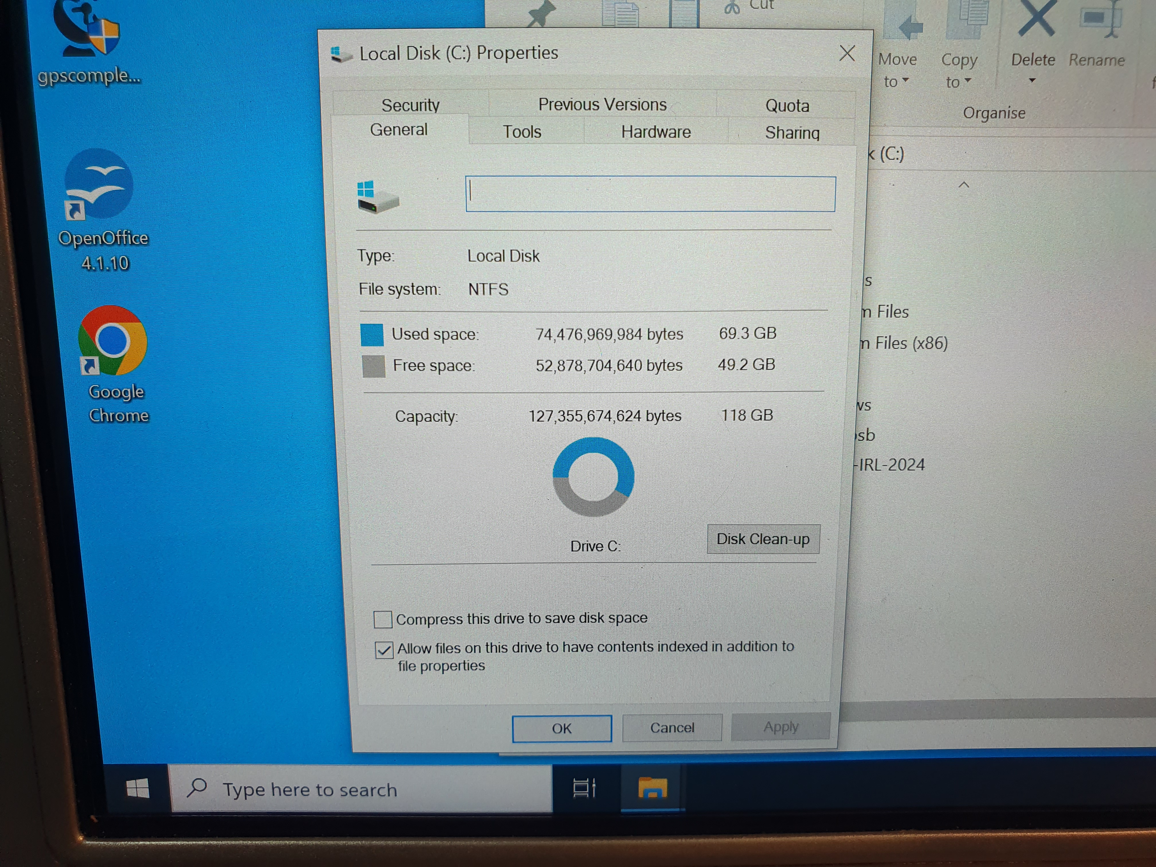Select the 'n Files (x86)' folder in Explorer
This screenshot has height=867, width=1156.
click(904, 343)
